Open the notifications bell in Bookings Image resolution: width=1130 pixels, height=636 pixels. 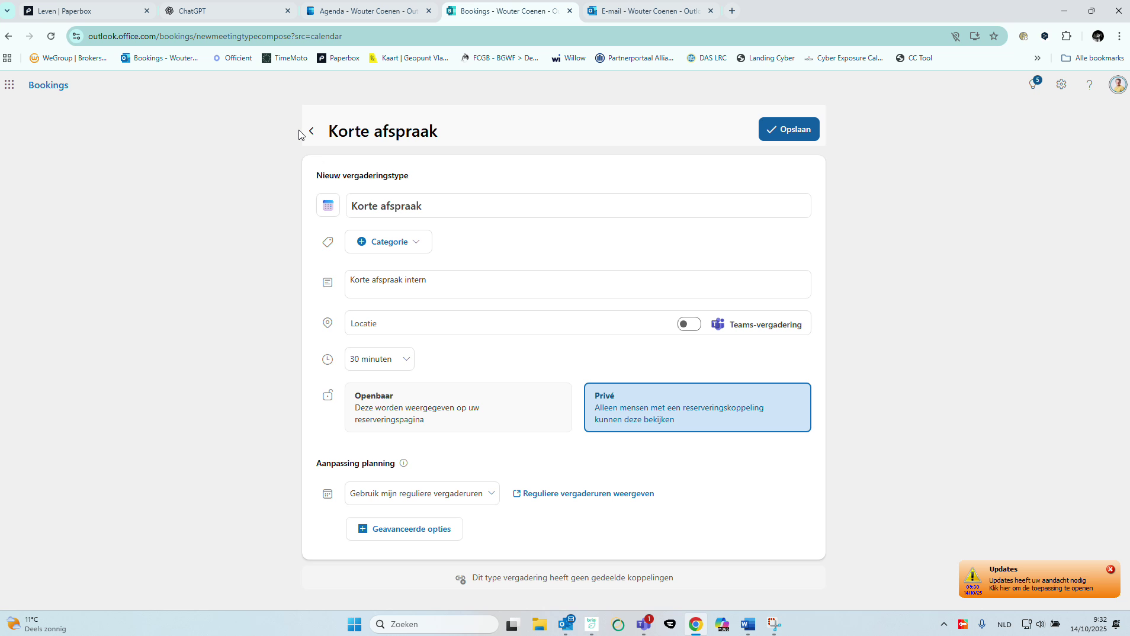(x=1033, y=84)
